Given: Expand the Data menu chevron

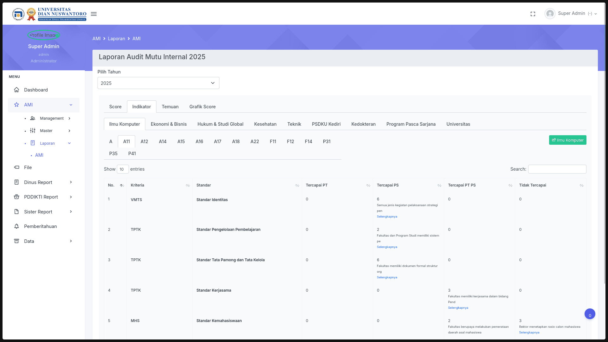Looking at the screenshot, I should click(71, 241).
